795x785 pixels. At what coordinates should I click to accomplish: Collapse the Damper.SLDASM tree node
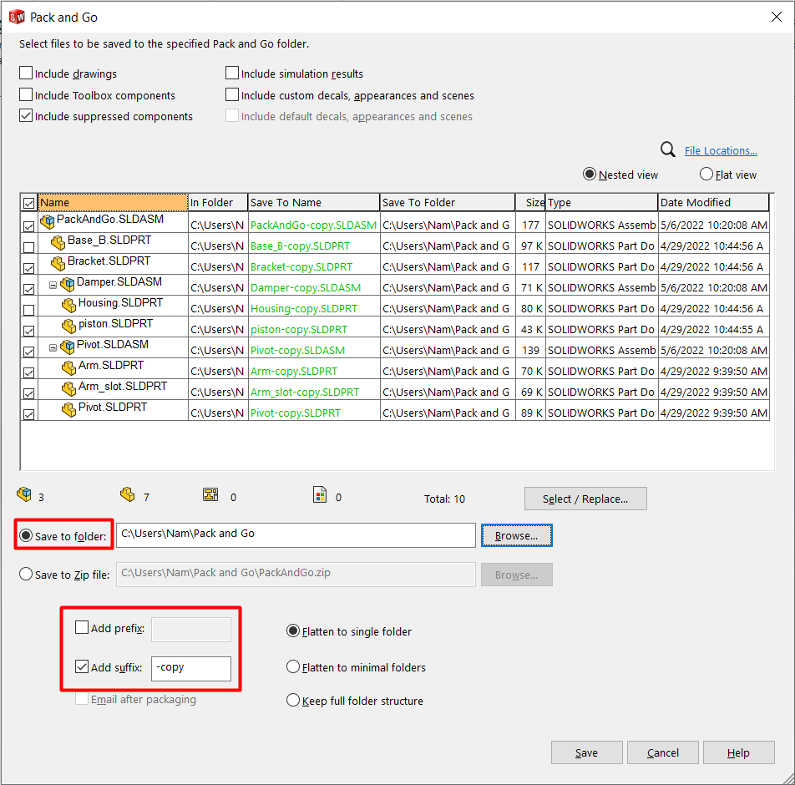pyautogui.click(x=53, y=285)
